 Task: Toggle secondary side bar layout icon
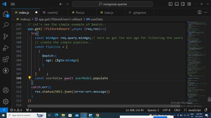pyautogui.click(x=183, y=4)
